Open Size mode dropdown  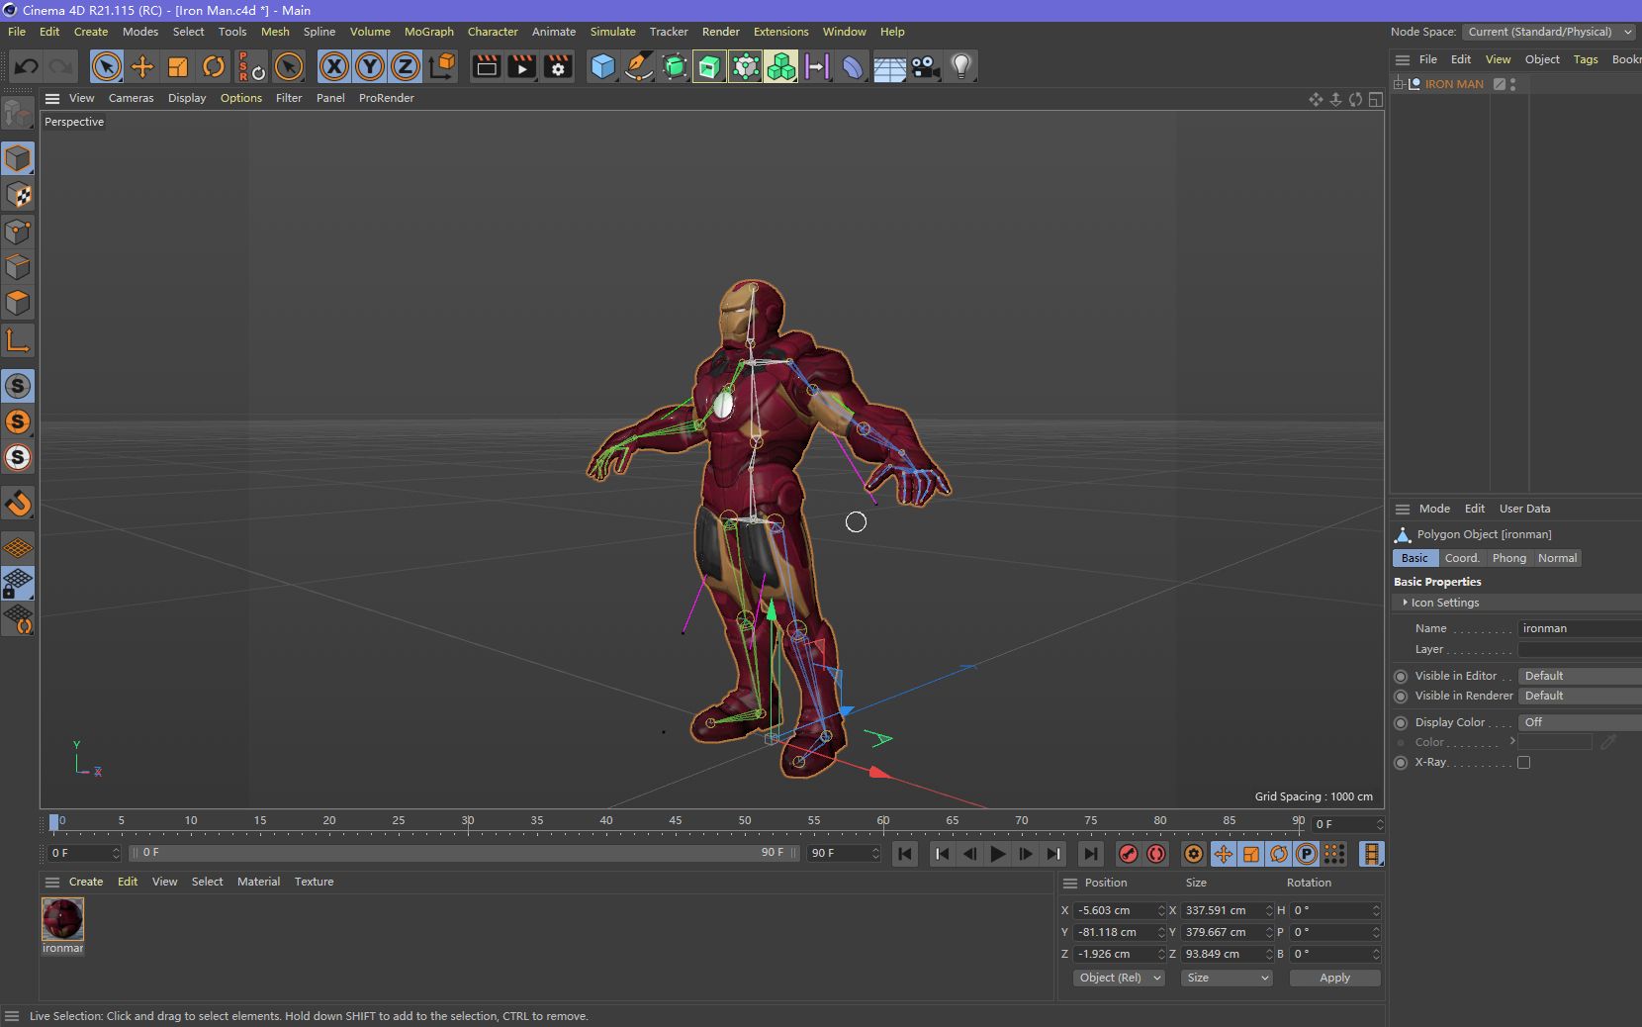tap(1227, 978)
